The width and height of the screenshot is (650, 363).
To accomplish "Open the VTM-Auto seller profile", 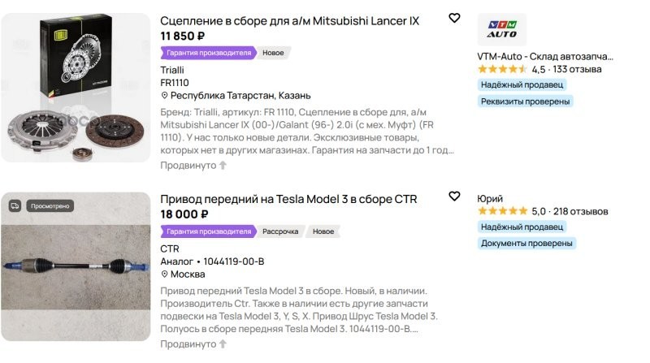I will 545,56.
